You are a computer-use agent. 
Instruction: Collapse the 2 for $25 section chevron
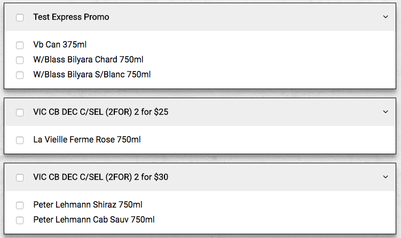click(386, 112)
